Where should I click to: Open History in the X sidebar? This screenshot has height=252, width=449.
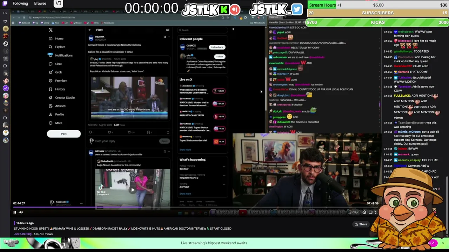[x=57, y=89]
